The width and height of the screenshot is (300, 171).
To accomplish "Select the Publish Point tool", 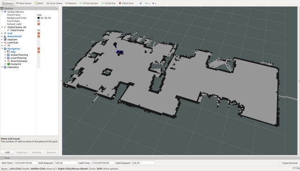I will click(126, 3).
